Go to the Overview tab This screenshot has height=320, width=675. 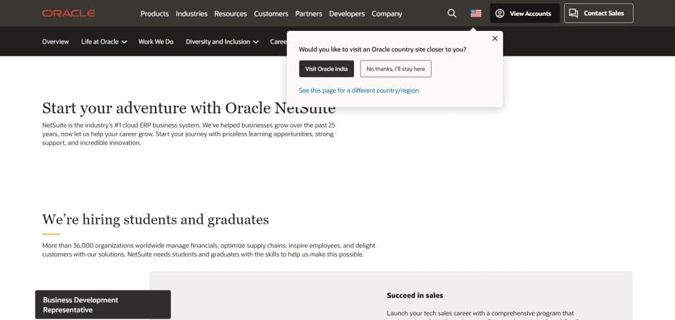(55, 41)
